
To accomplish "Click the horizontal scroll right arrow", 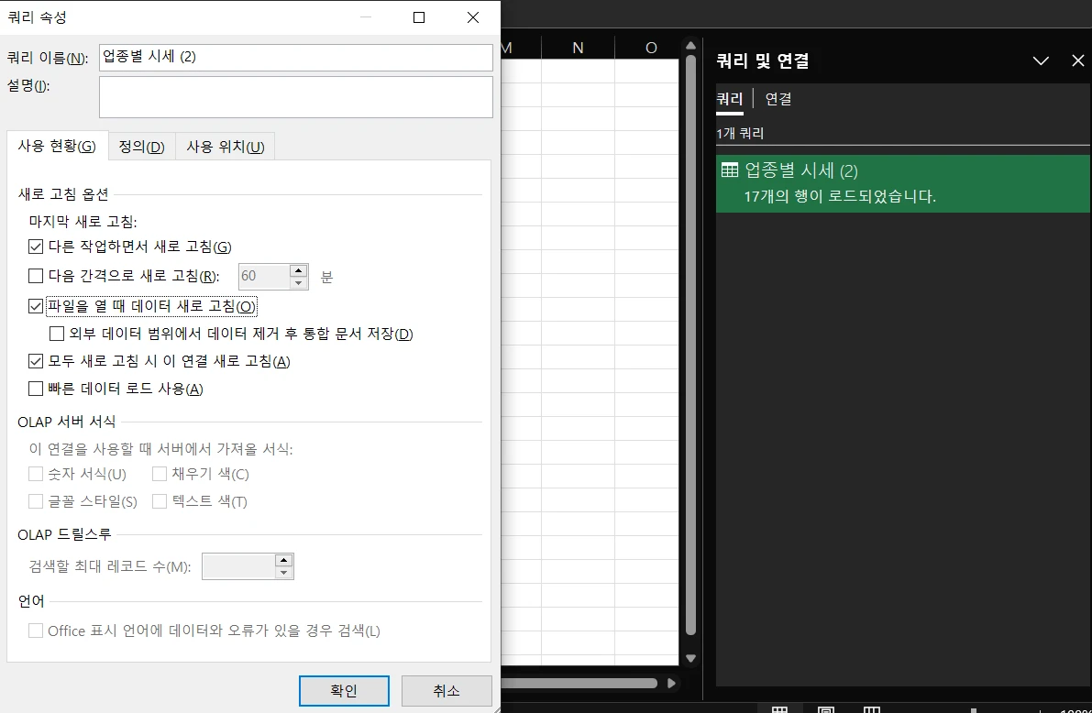I will coord(672,683).
